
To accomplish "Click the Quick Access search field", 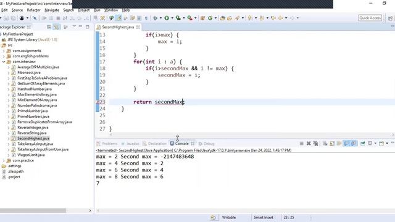I will coord(370,18).
